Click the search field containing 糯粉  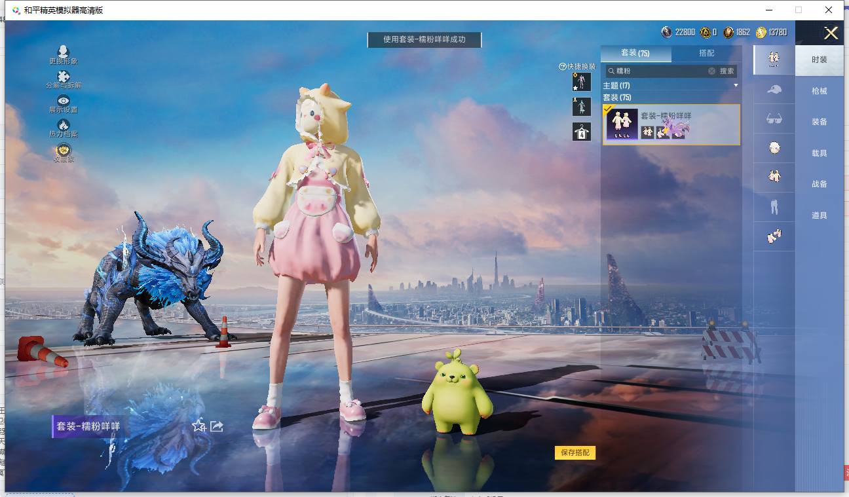point(660,71)
